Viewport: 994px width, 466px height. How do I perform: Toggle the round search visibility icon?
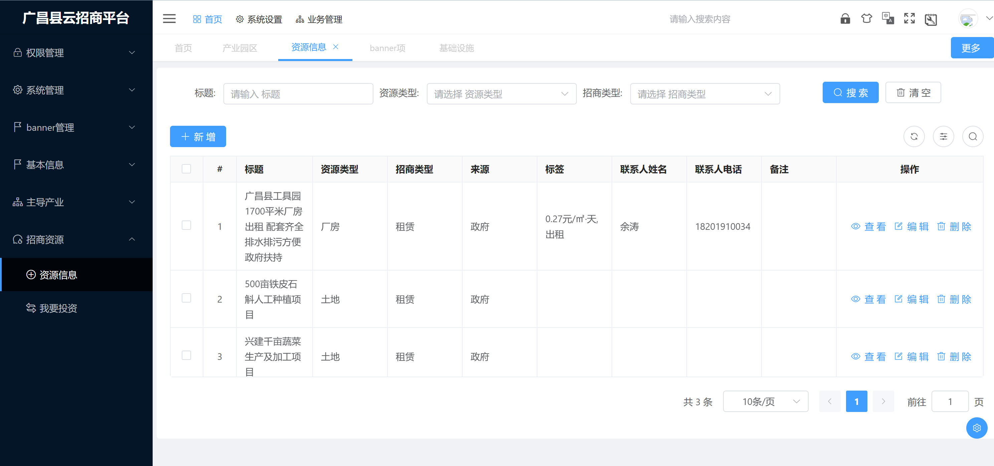972,136
